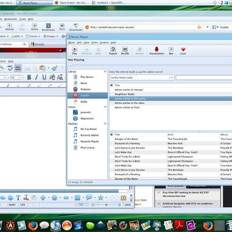Screen dimensions: 232x232
Task: Open Jamendo store in sidebar
Action: coord(88,113)
